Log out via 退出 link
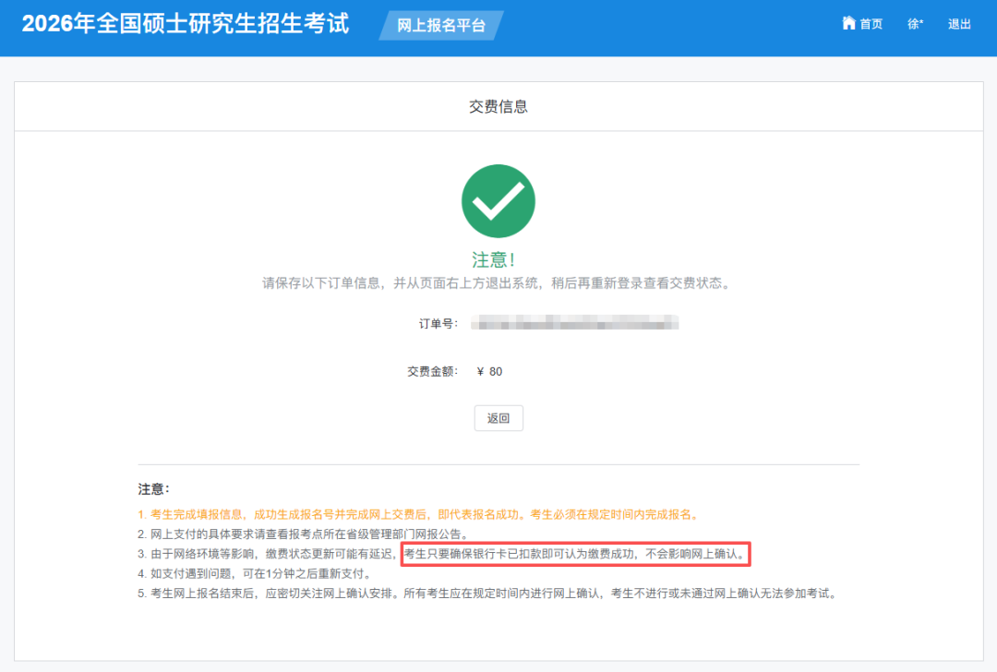Screen dimensions: 997x672 point(959,24)
